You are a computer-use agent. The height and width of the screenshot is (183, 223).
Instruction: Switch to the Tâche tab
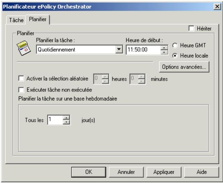pyautogui.click(x=16, y=20)
